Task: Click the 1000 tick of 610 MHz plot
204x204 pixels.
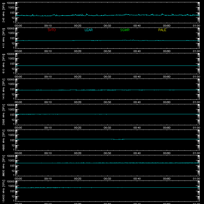Action: pyautogui.click(x=11, y=59)
